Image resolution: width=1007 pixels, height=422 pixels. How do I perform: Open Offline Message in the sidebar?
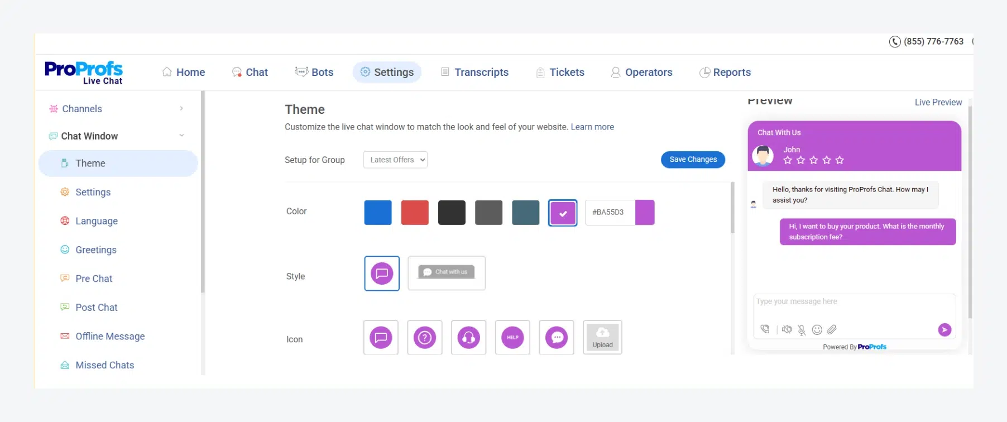click(110, 336)
